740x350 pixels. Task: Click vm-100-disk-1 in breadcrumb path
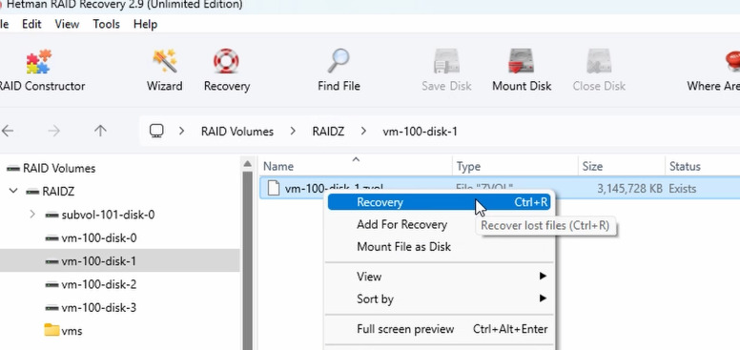[420, 132]
